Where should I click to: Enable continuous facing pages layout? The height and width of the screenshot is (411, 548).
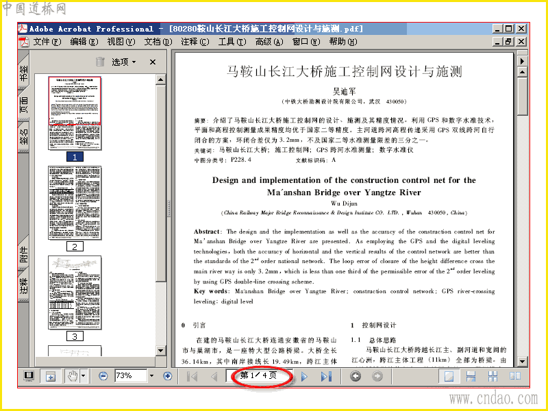click(493, 376)
